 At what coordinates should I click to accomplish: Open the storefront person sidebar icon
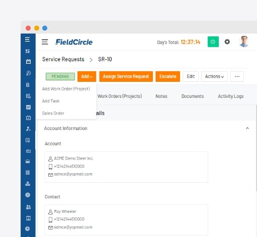click(x=28, y=218)
